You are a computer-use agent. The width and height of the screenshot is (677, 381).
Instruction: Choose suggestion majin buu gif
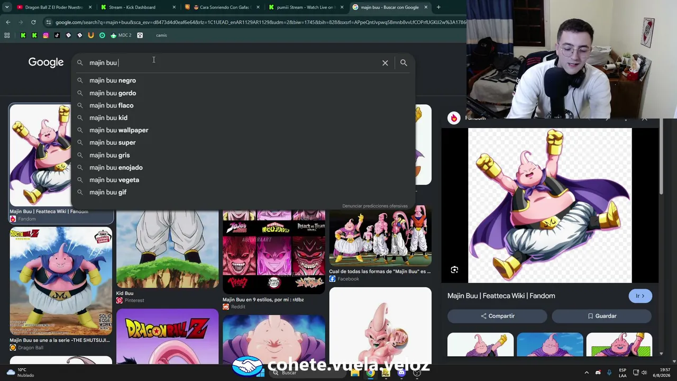(243, 192)
